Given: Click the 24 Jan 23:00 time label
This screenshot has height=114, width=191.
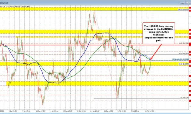Looking at the screenshot, I should pos(95,111).
